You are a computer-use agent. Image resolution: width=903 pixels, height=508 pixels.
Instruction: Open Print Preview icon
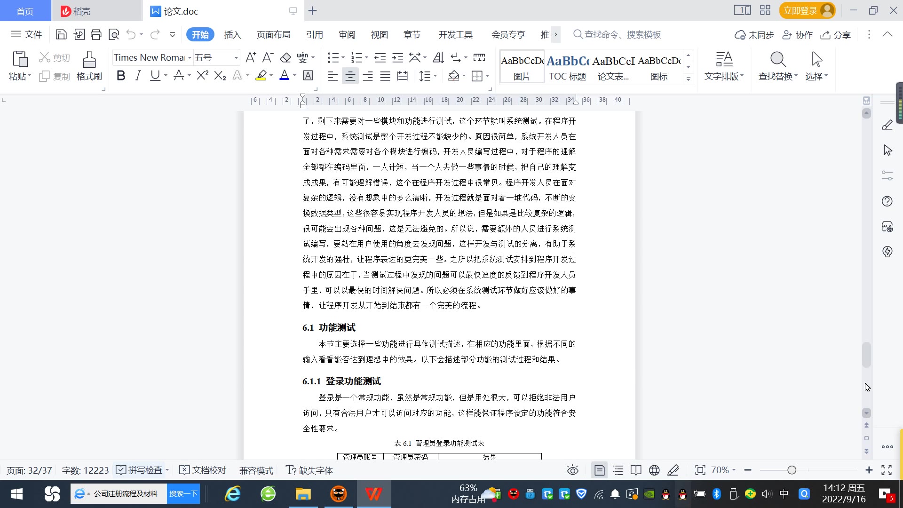(114, 34)
